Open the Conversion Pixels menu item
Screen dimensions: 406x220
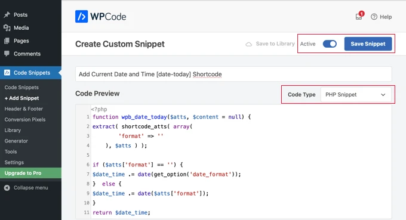pos(25,119)
